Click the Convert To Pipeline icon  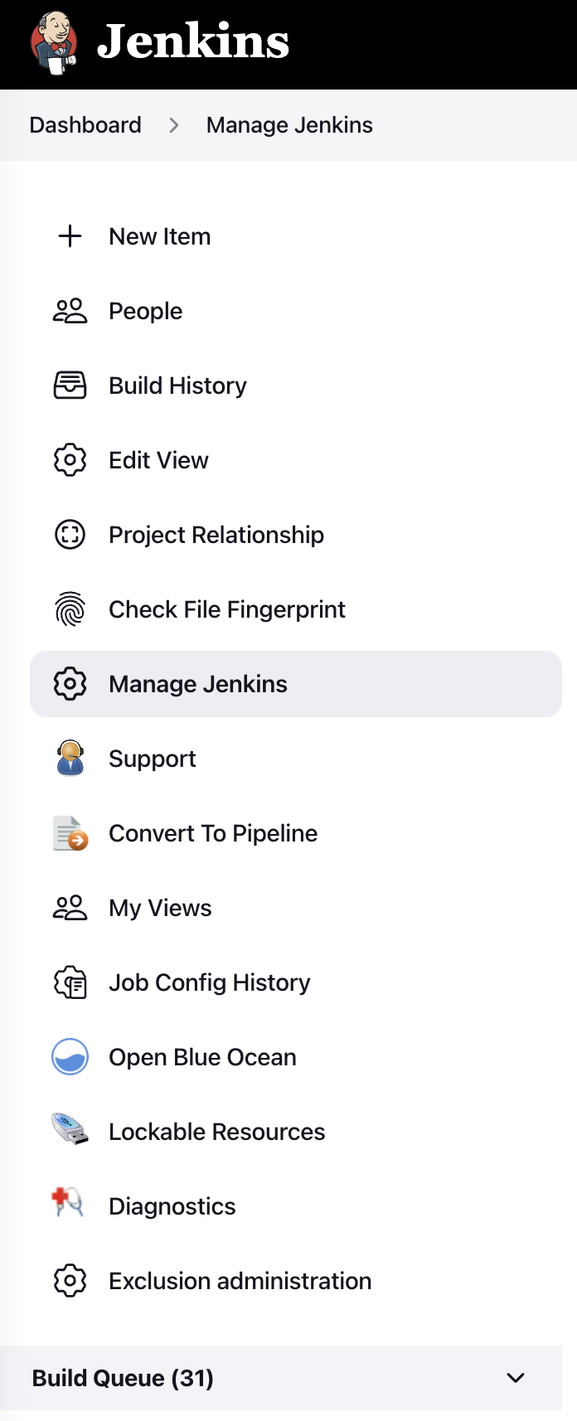pyautogui.click(x=71, y=833)
